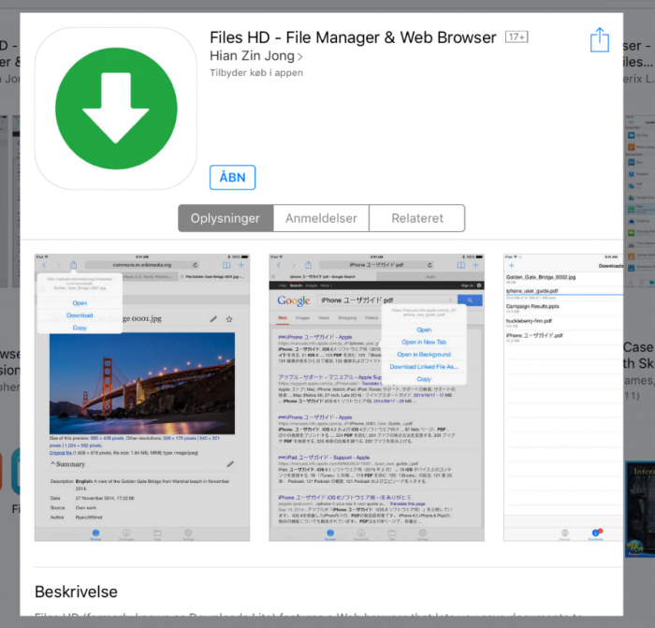655x628 pixels.
Task: Tap Download option in first screenshot popup
Action: click(80, 315)
